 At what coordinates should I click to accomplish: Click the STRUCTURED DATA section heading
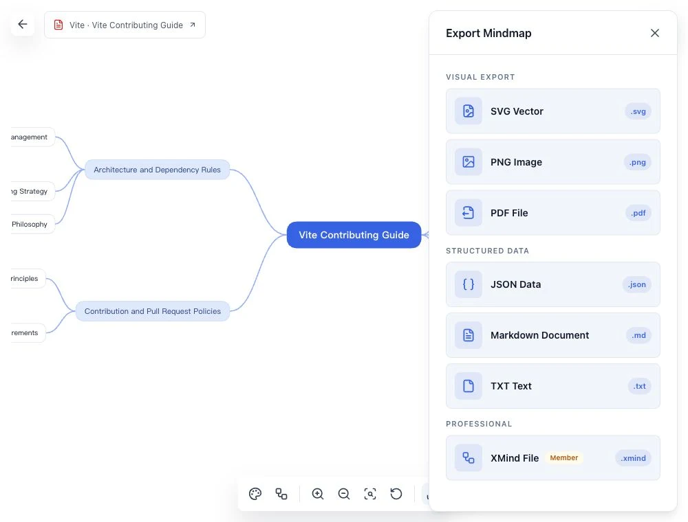[x=487, y=251]
